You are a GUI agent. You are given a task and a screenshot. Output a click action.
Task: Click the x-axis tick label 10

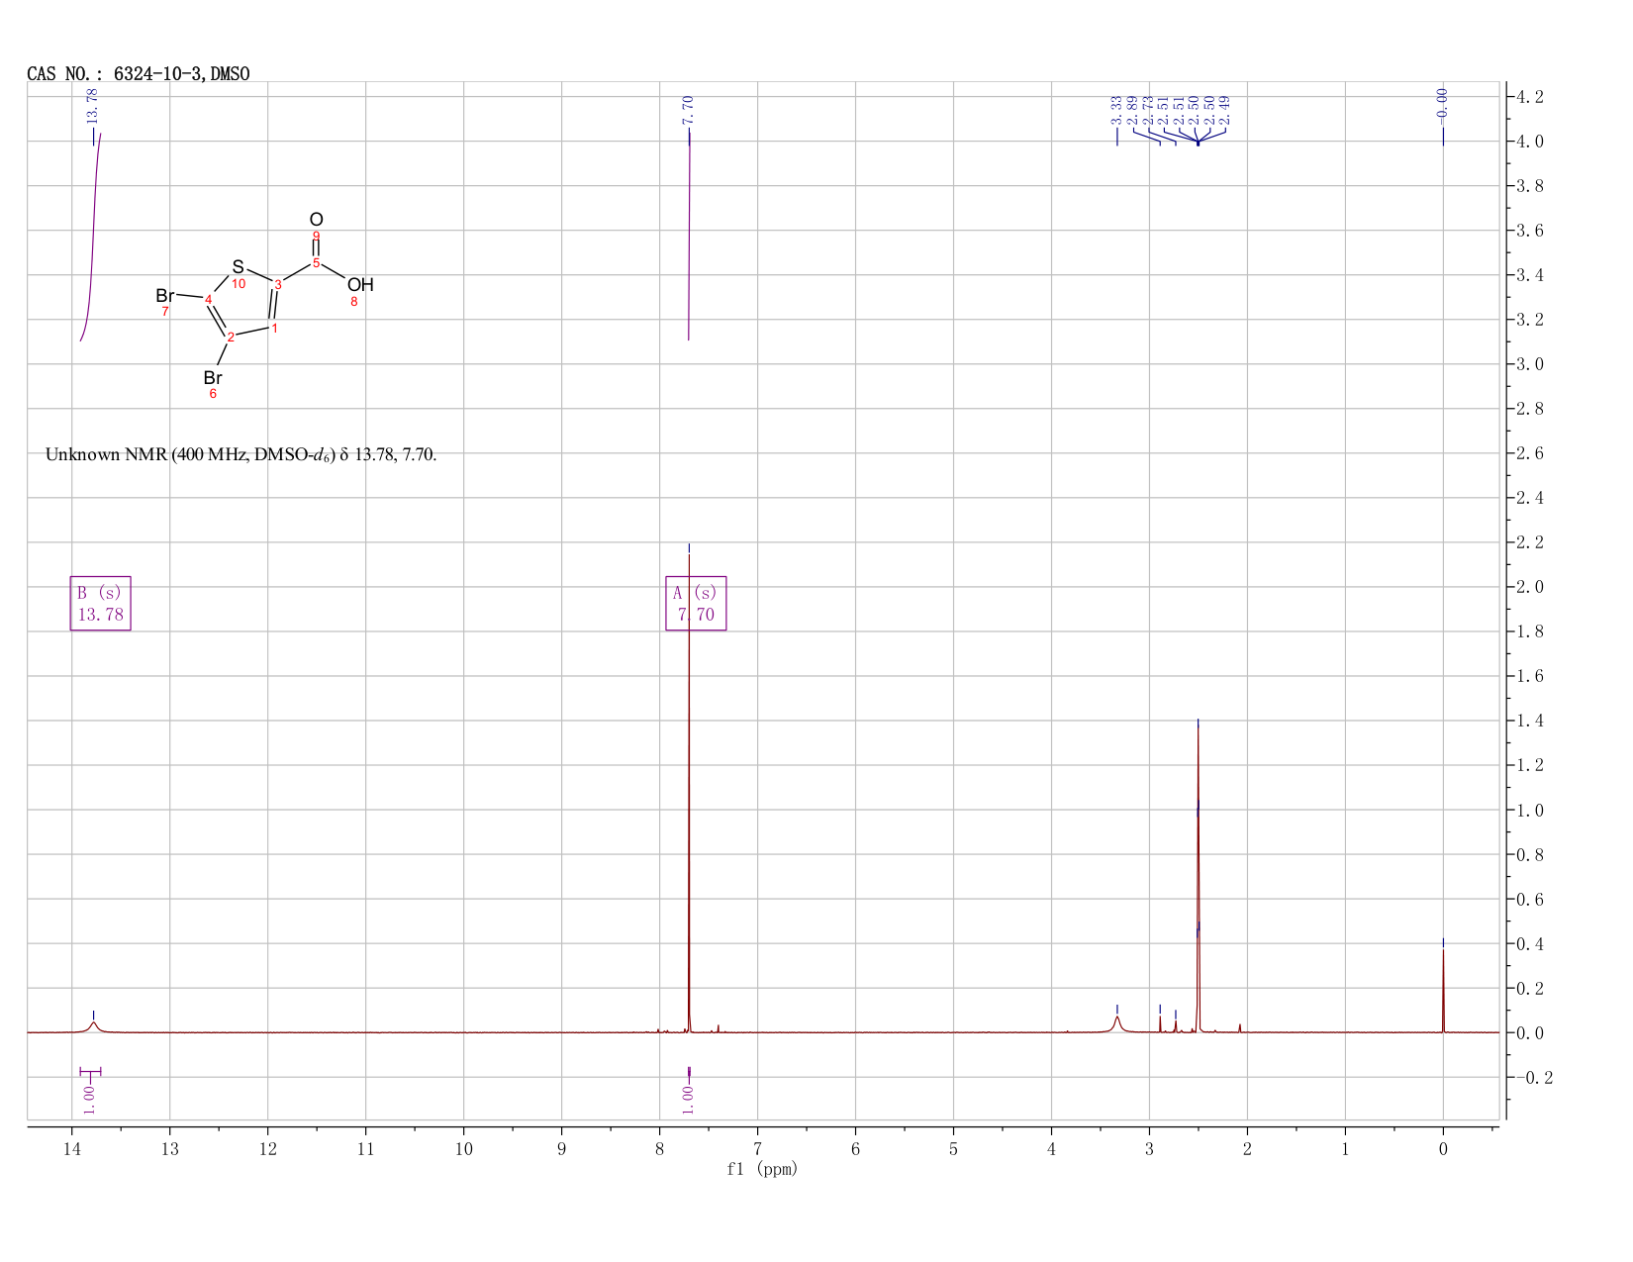463,1149
